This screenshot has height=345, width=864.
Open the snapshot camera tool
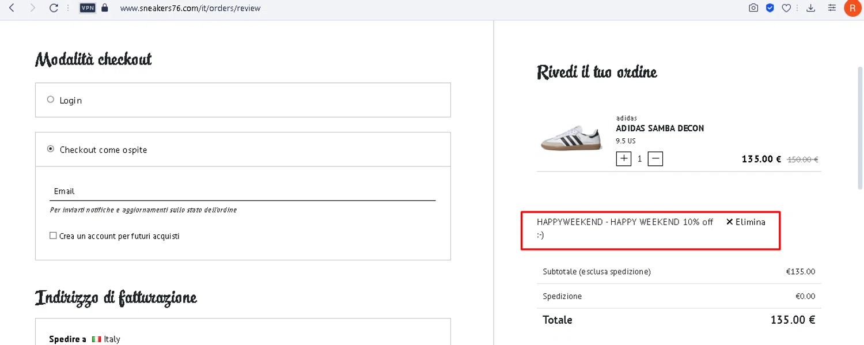[x=753, y=8]
